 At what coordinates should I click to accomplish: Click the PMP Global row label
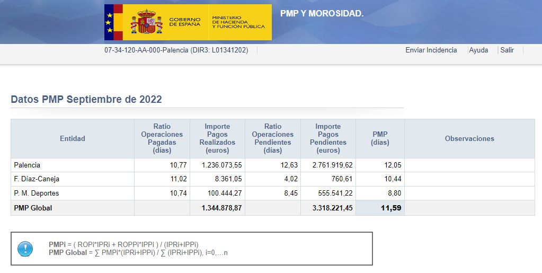tap(33, 208)
